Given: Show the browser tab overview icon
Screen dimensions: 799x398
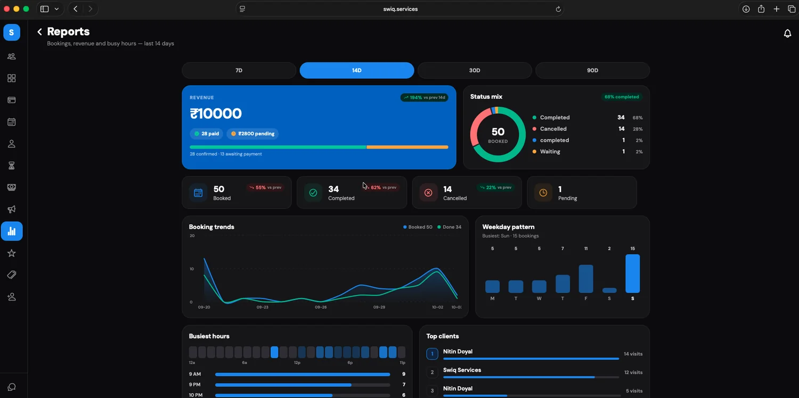Looking at the screenshot, I should click(x=792, y=9).
